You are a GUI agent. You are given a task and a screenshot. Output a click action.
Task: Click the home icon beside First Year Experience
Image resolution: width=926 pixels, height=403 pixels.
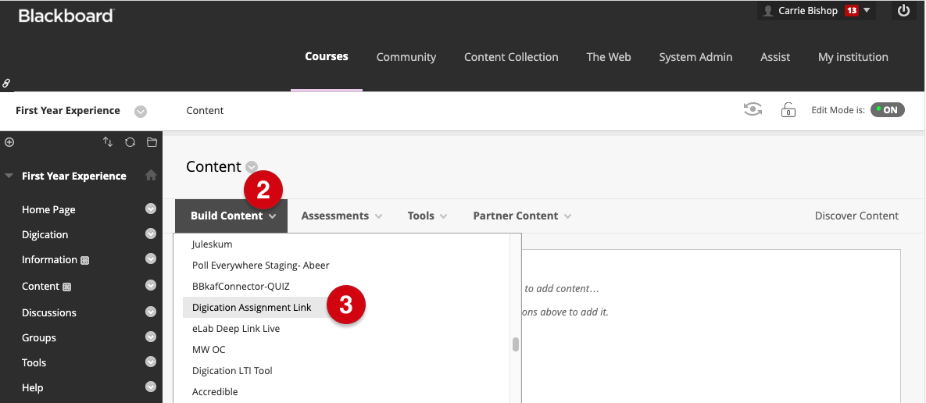pyautogui.click(x=151, y=176)
